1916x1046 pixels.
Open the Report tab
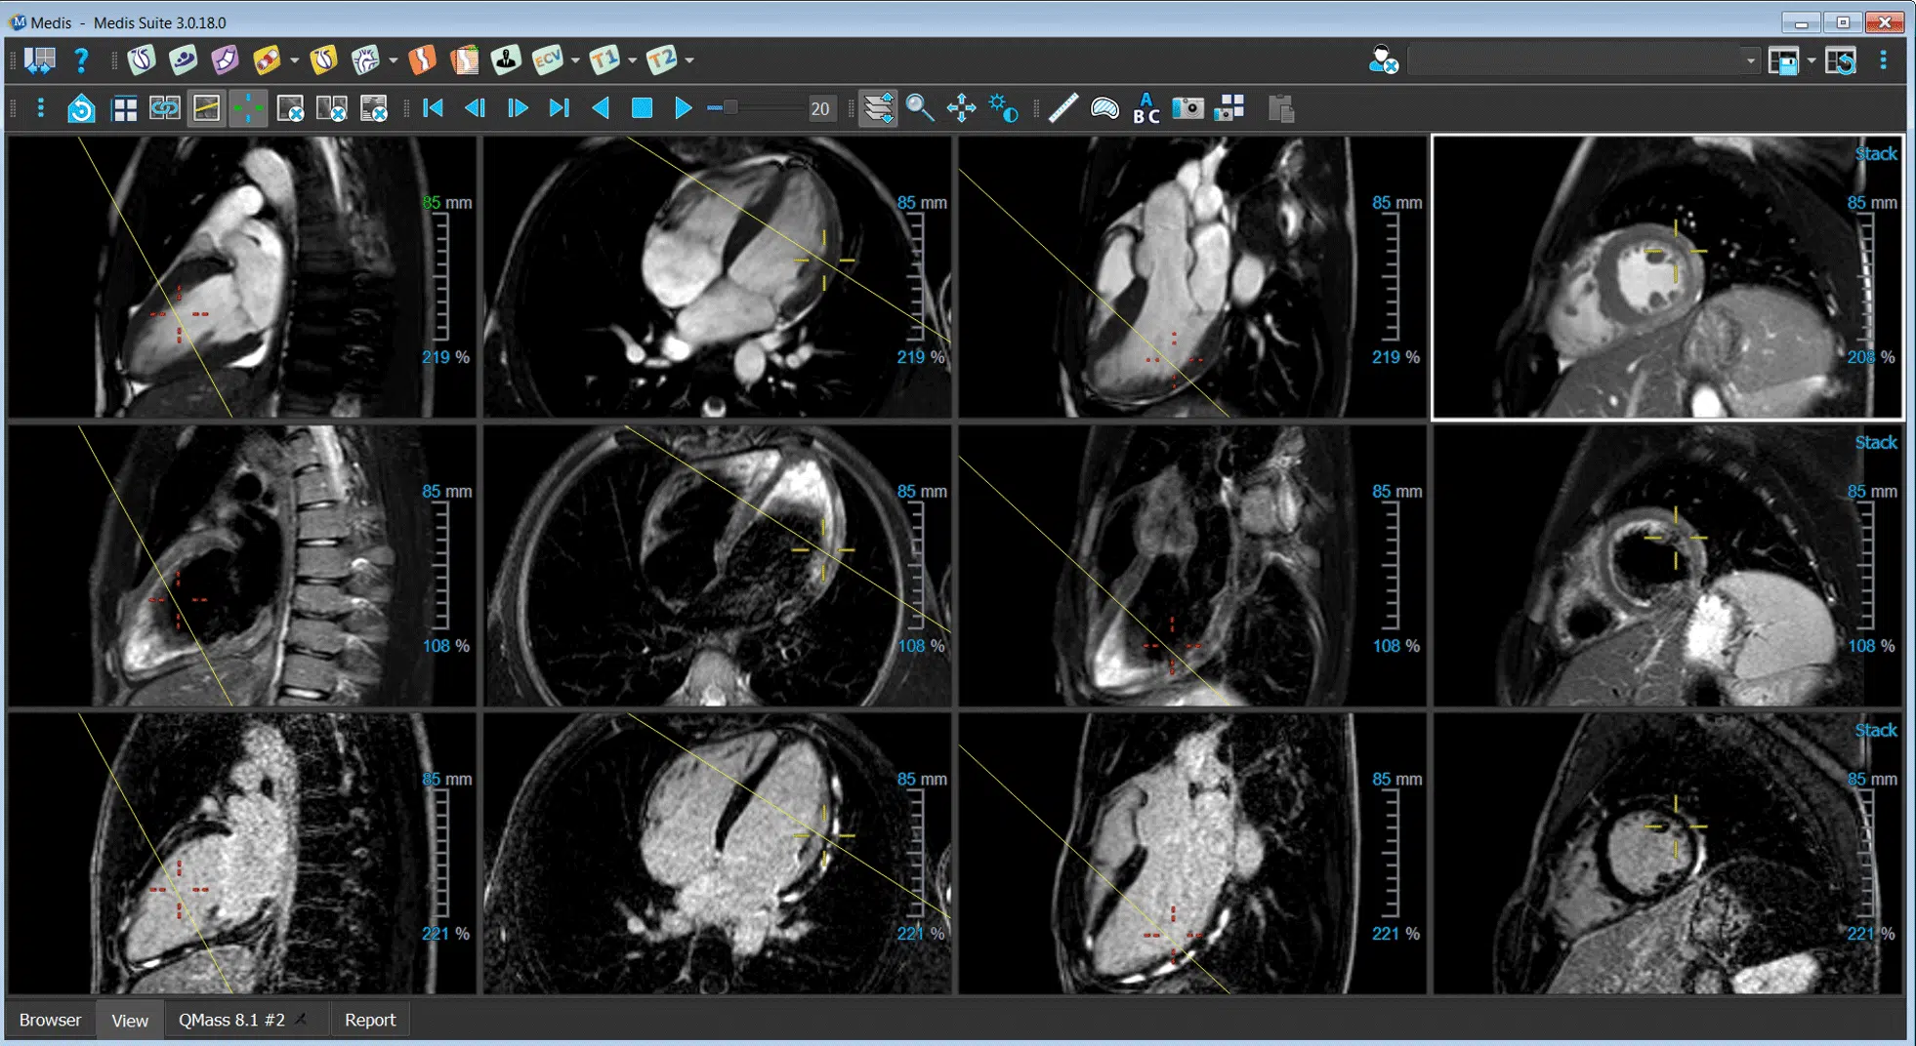(369, 1020)
